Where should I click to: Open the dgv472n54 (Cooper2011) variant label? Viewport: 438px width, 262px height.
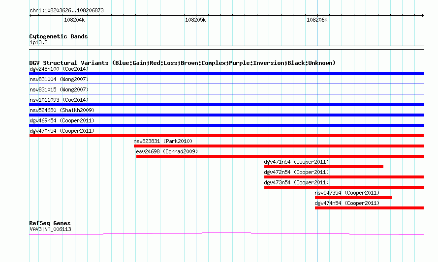coord(296,172)
